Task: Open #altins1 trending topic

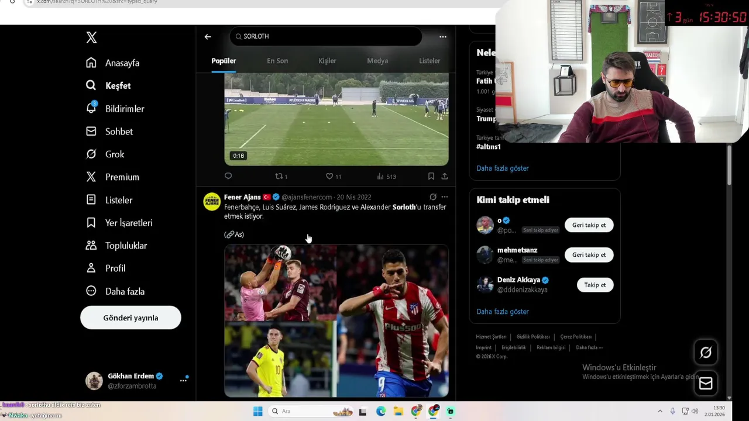Action: coord(489,147)
